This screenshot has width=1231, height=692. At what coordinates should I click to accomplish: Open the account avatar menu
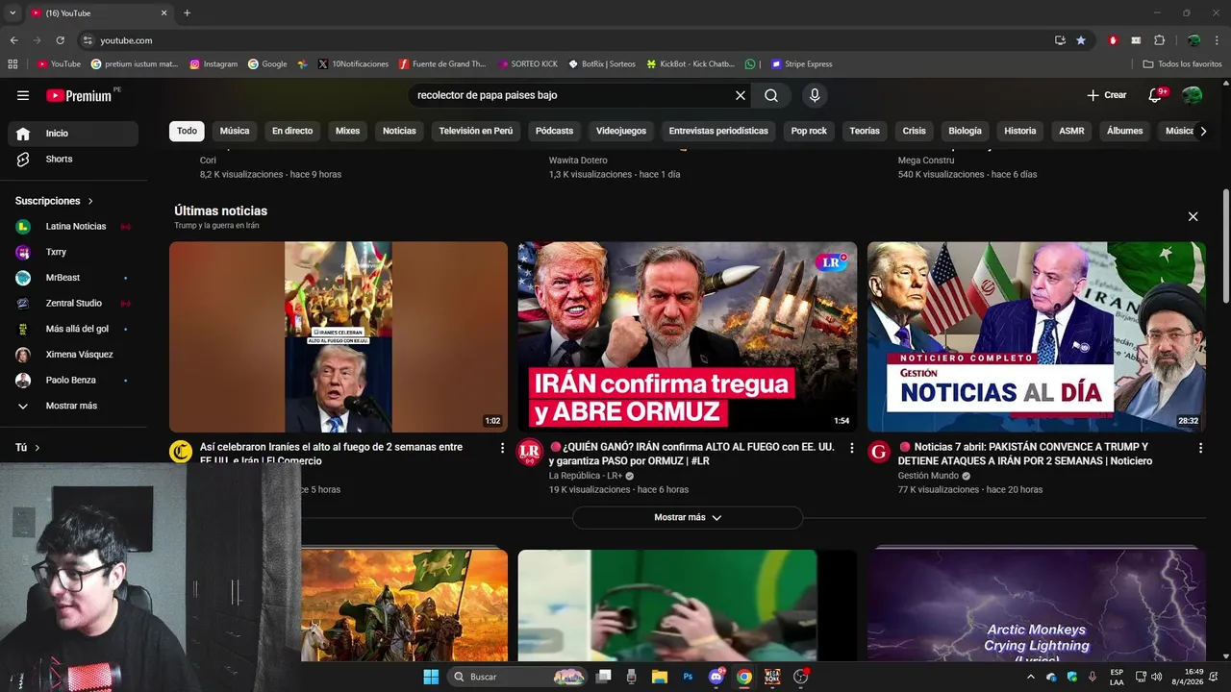[1193, 95]
